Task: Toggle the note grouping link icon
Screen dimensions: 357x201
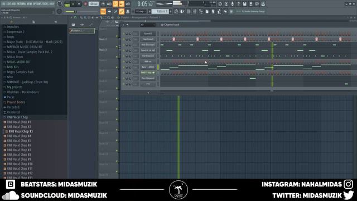Action: (x=122, y=11)
